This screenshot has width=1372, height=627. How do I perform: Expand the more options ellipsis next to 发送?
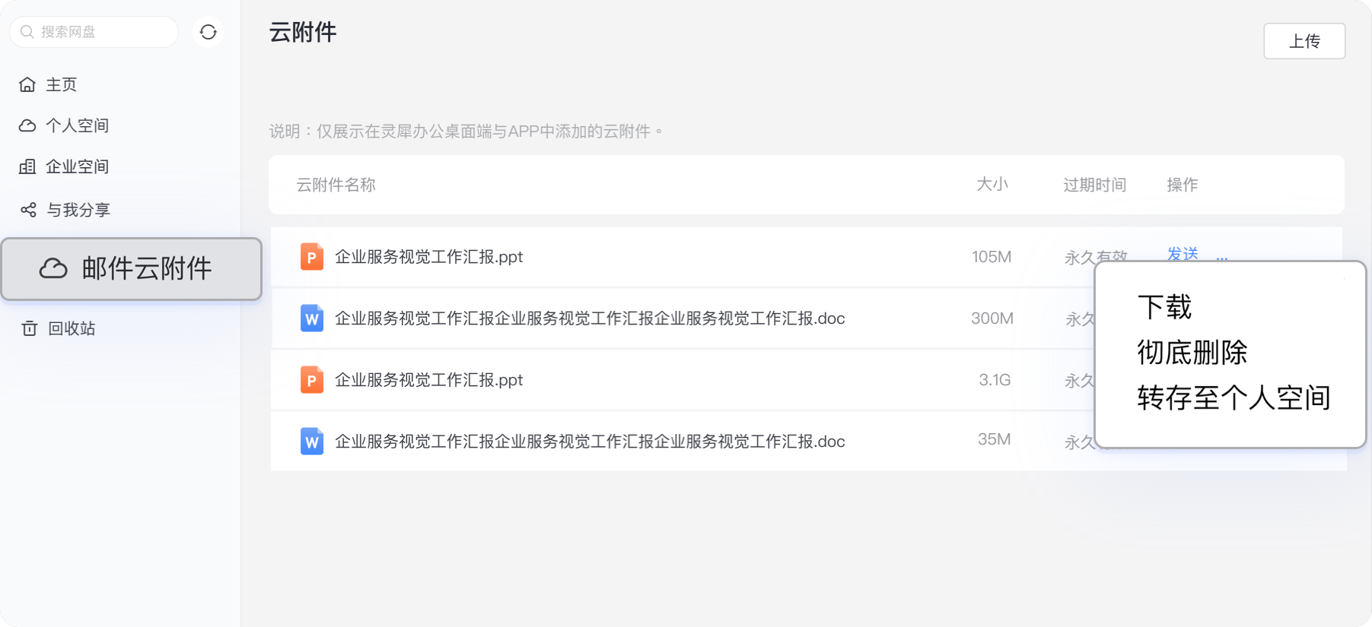[1221, 257]
